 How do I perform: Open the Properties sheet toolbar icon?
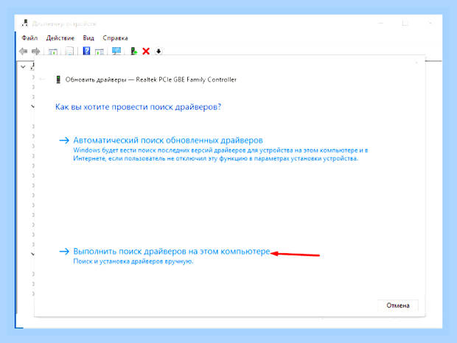69,52
